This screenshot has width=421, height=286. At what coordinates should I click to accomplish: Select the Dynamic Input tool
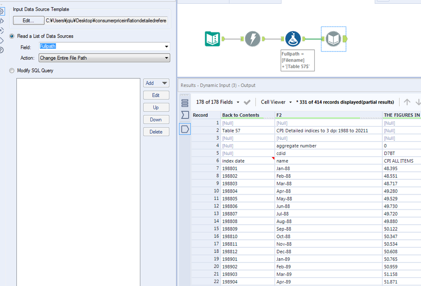click(333, 39)
